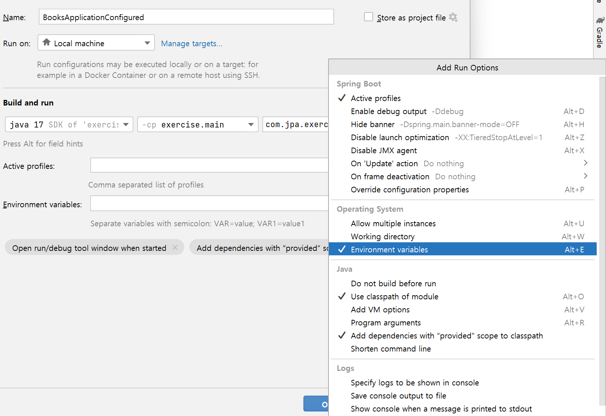Focus the Active profiles input field
The height and width of the screenshot is (416, 606).
coord(209,165)
